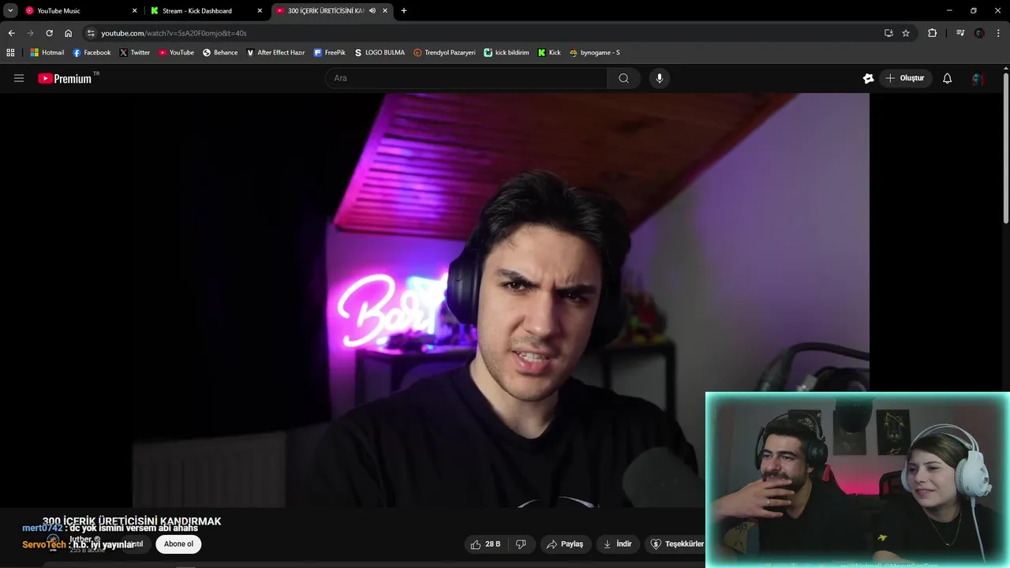This screenshot has width=1010, height=568.
Task: Open the media controls icon
Action: (x=960, y=33)
